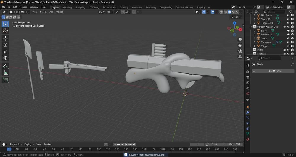Select the Move tool in the toolbar
The height and width of the screenshot is (157, 296).
click(5, 38)
